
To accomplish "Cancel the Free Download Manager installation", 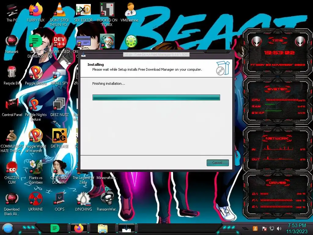I will [218, 163].
